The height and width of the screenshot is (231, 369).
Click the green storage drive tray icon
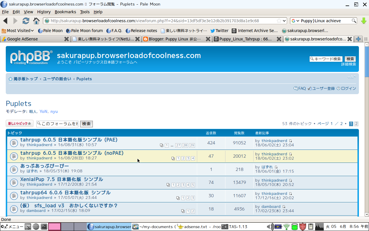click(x=294, y=227)
